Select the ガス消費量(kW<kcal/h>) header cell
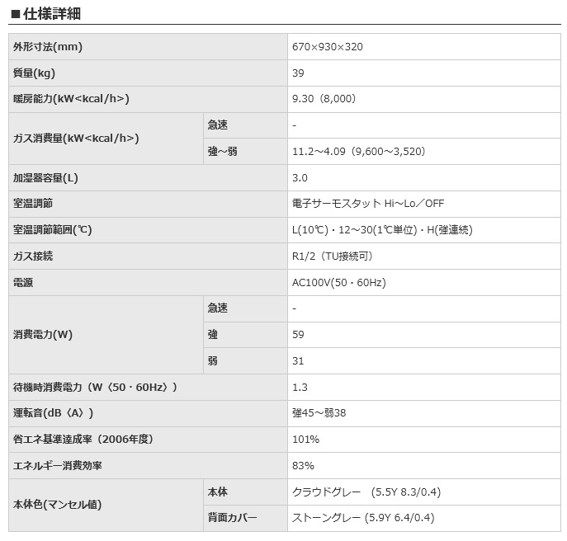This screenshot has width=567, height=541. coord(76,139)
